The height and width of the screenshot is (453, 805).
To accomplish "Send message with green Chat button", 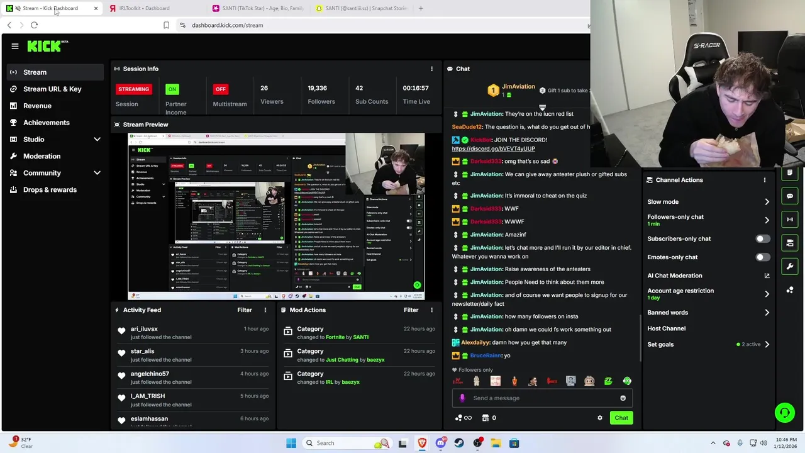I will (x=621, y=418).
